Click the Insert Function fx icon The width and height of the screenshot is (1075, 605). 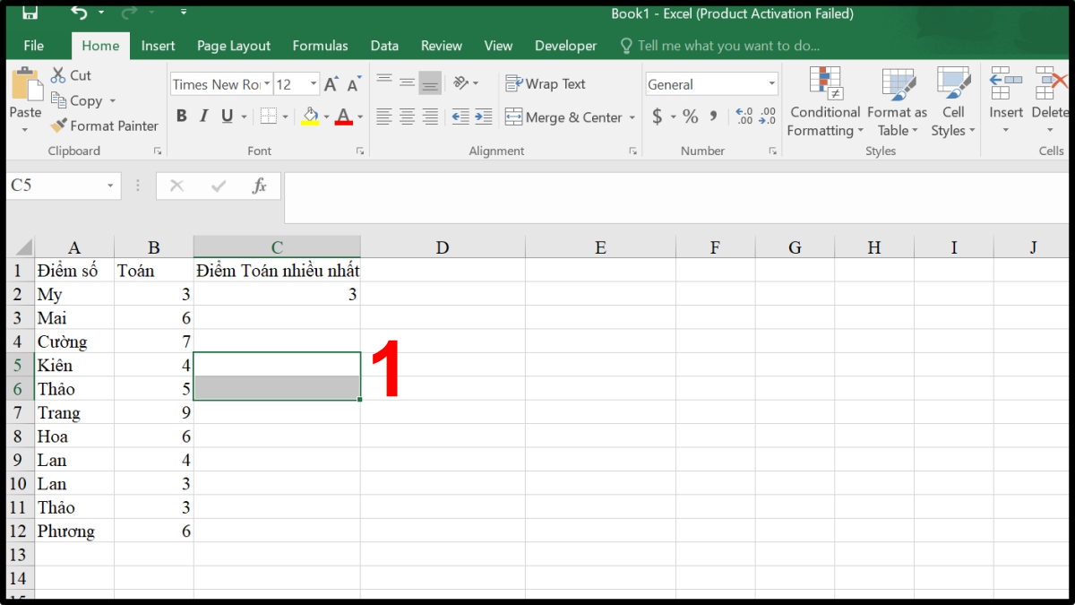[260, 186]
